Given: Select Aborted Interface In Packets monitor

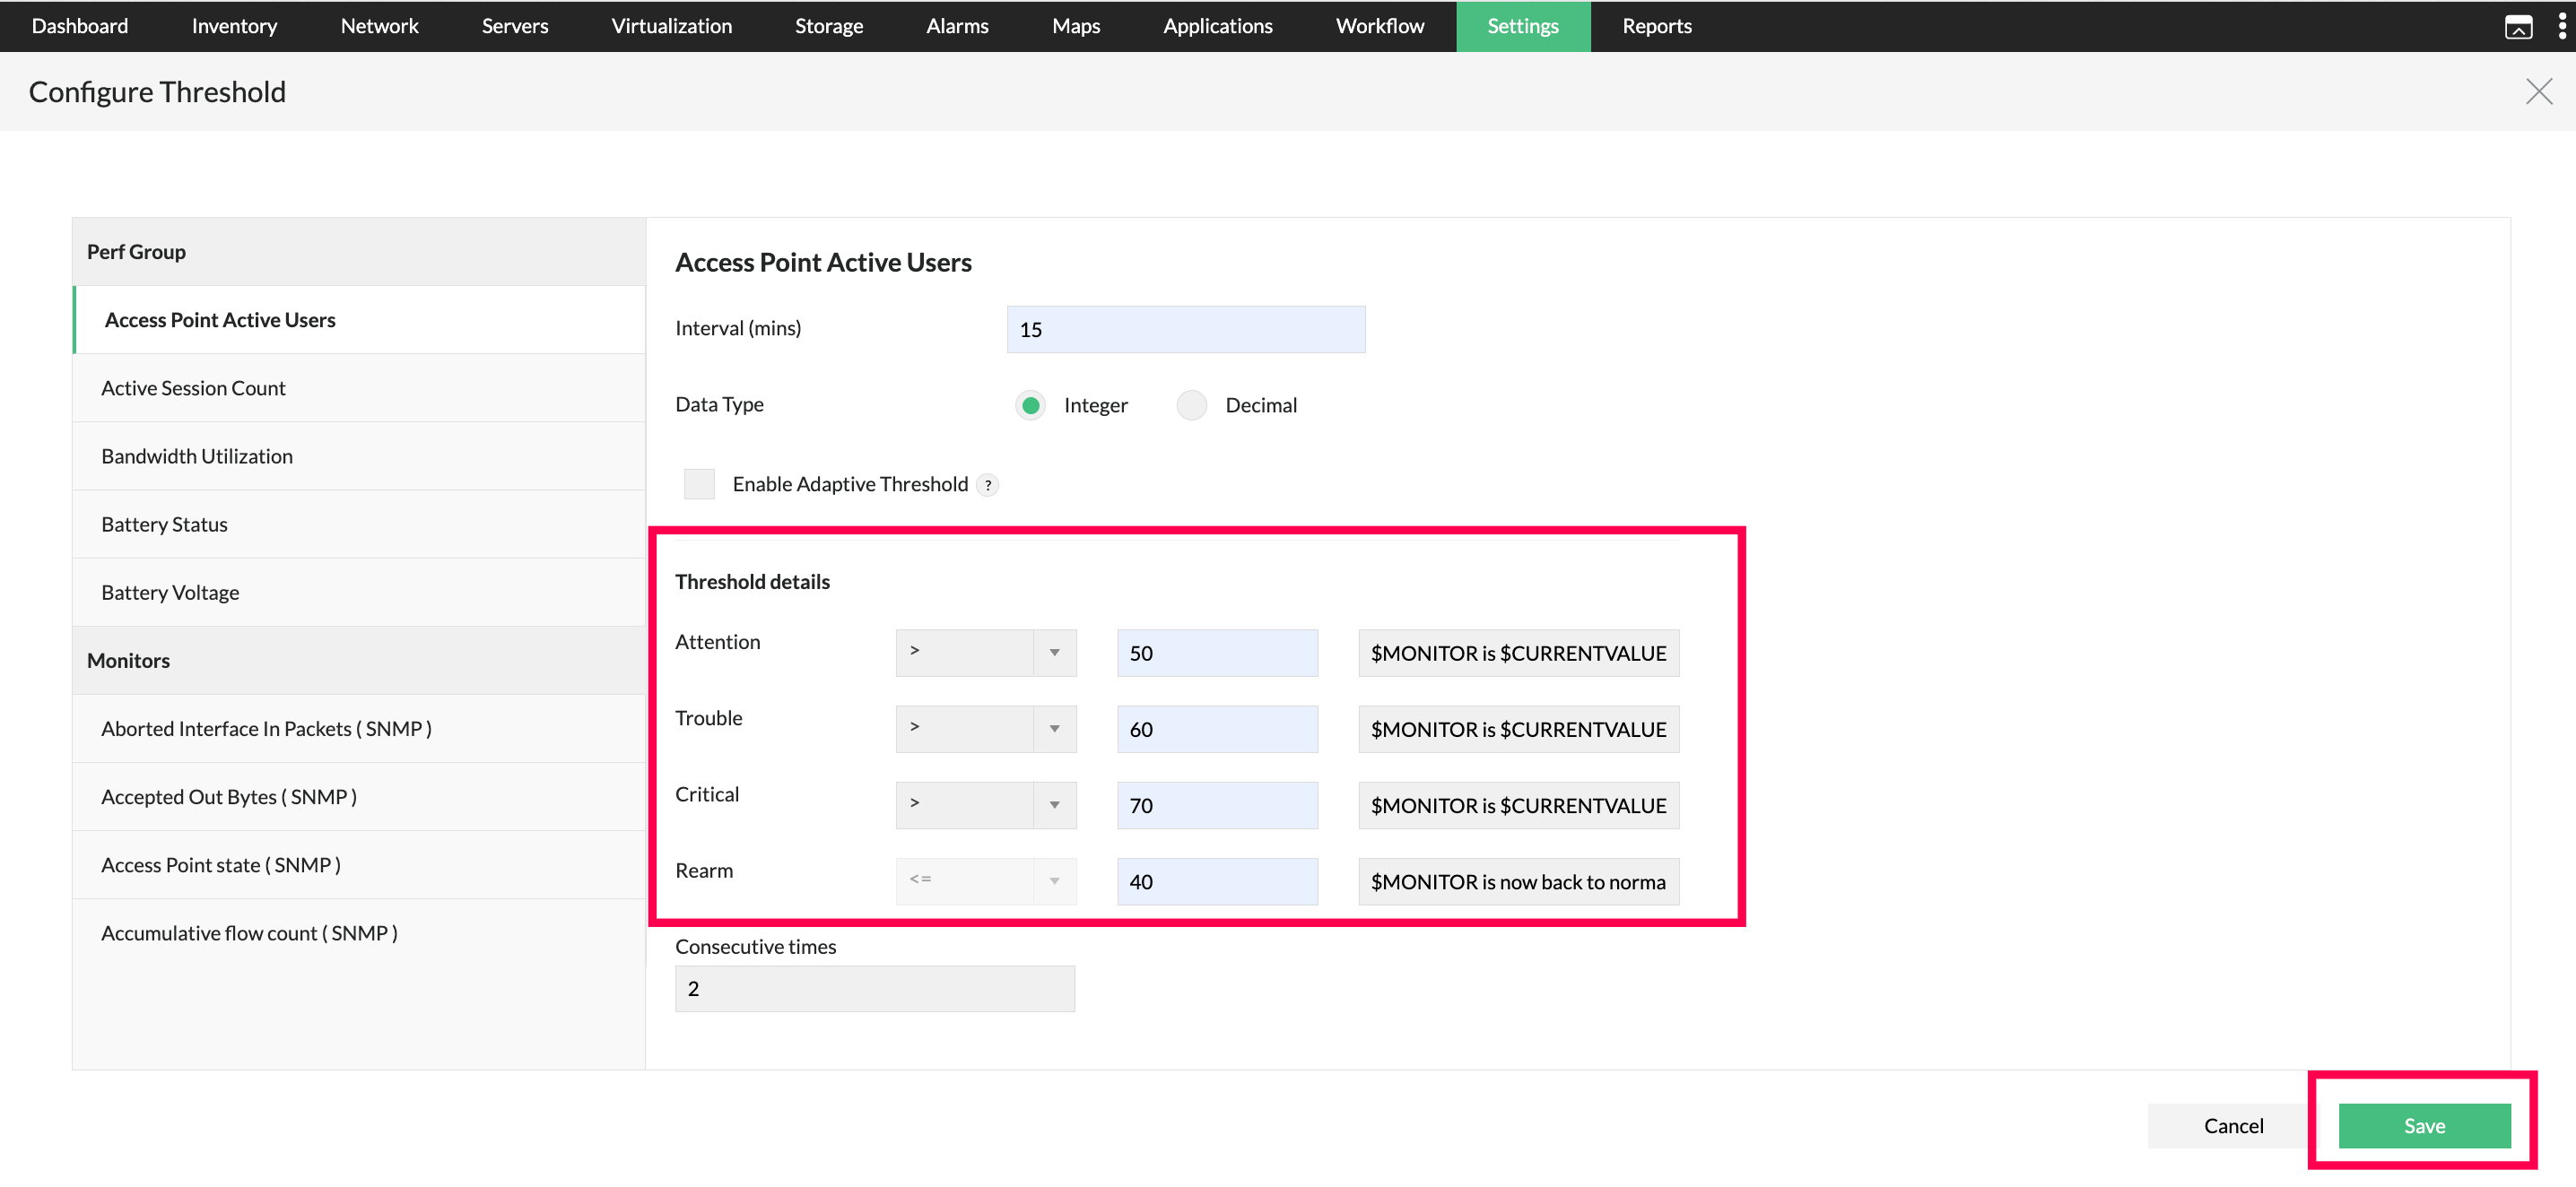Looking at the screenshot, I should pyautogui.click(x=360, y=728).
